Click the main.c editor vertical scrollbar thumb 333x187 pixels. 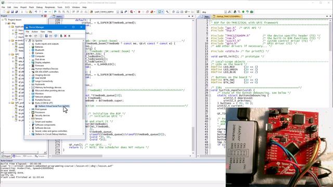click(x=193, y=139)
